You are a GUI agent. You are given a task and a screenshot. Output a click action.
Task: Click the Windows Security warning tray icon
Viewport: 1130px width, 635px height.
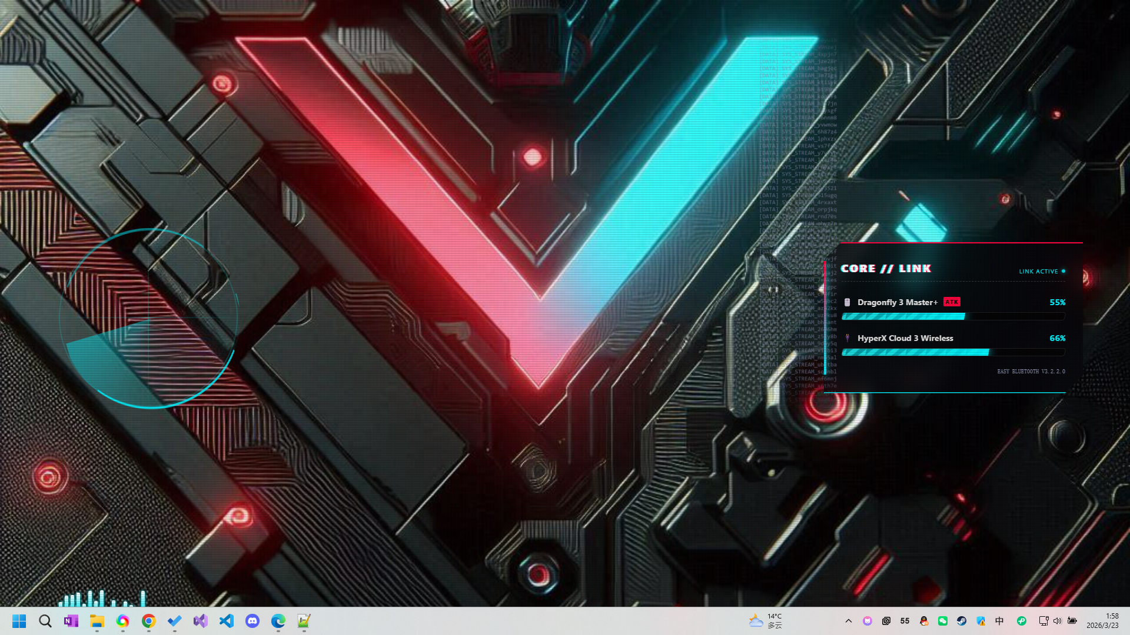981,621
